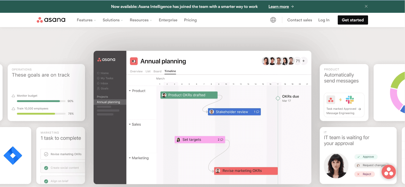Image resolution: width=405 pixels, height=187 pixels.
Task: Click the Monitor budget 90% progress bar
Action: (x=41, y=101)
